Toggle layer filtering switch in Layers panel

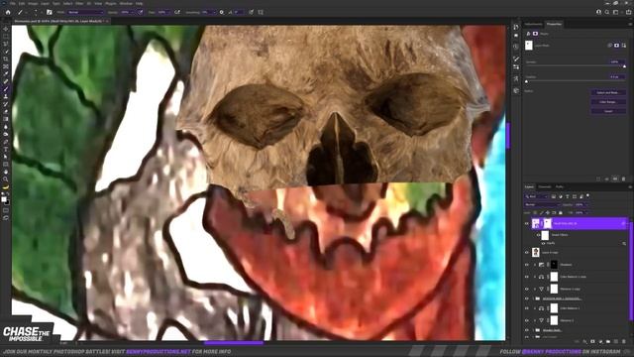(587, 196)
